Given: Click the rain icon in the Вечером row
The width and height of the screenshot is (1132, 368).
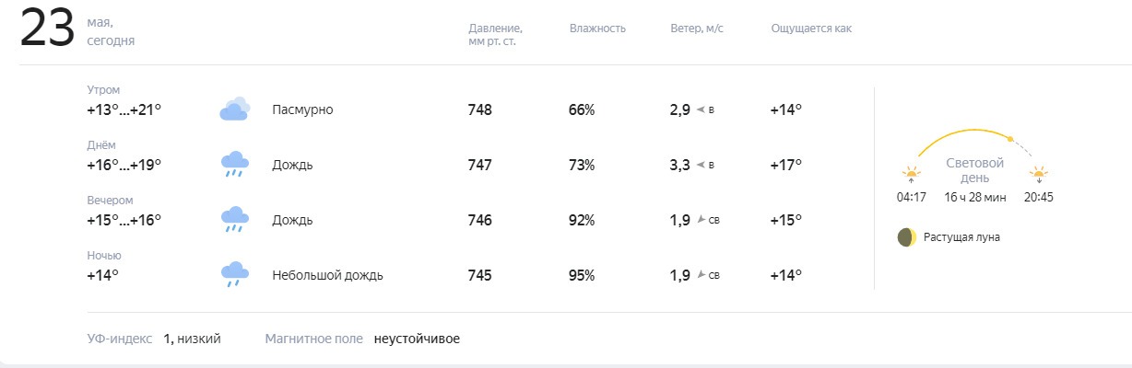Looking at the screenshot, I should 234,220.
